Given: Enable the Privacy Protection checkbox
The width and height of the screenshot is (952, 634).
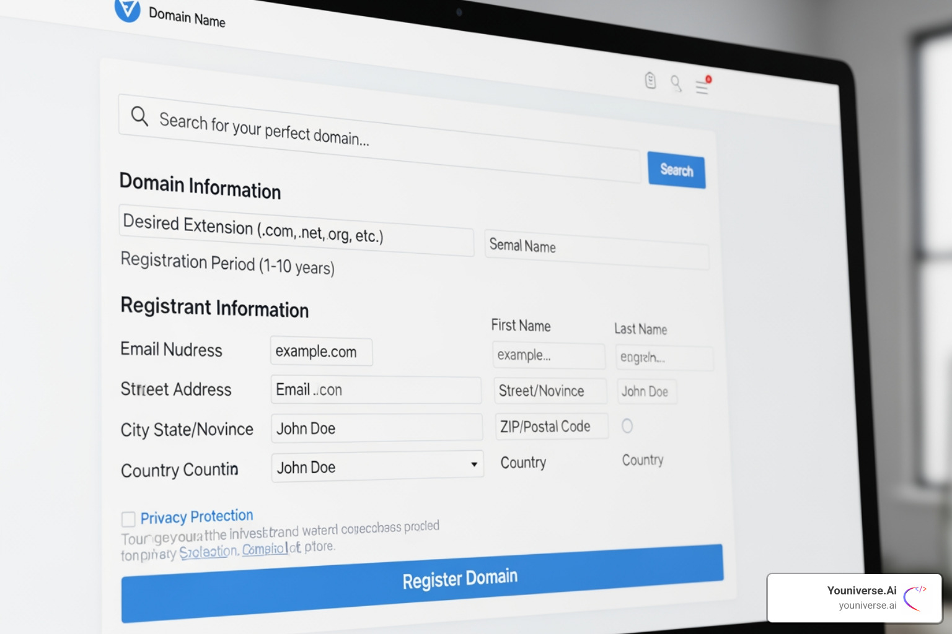Looking at the screenshot, I should coord(128,519).
